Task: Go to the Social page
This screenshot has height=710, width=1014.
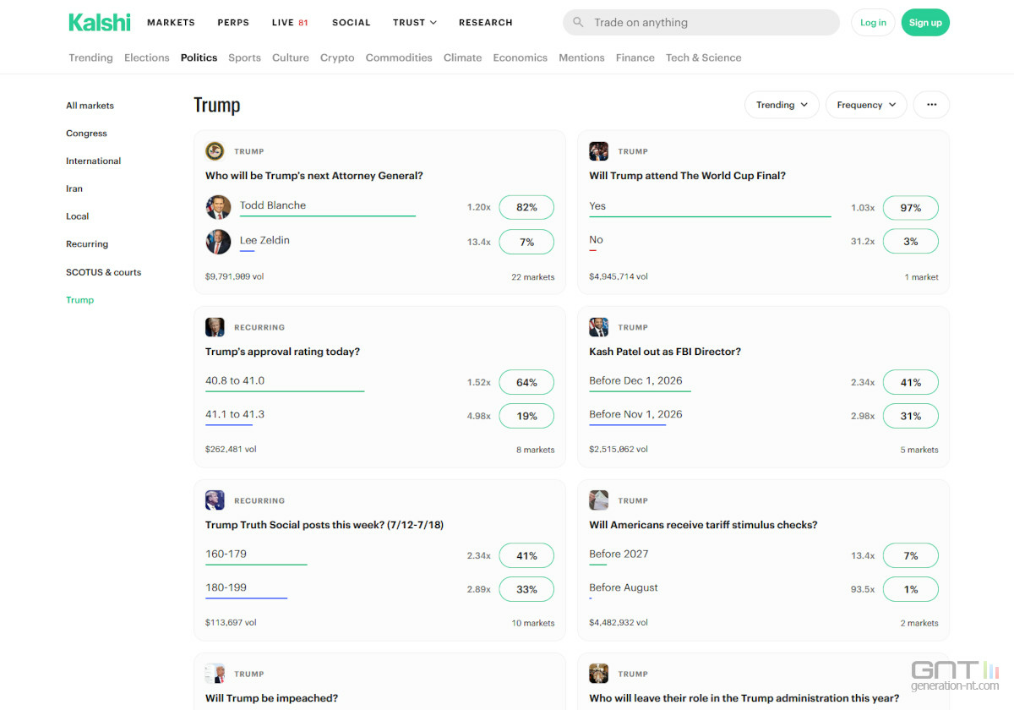Action: click(352, 23)
